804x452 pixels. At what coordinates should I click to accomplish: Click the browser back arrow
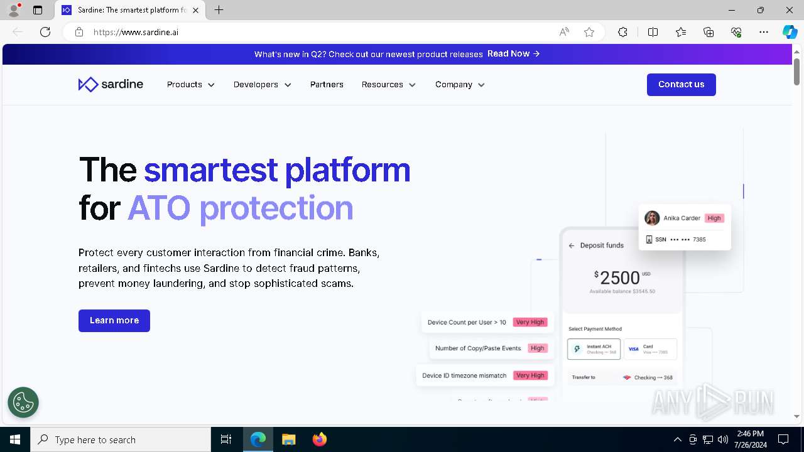coord(18,32)
